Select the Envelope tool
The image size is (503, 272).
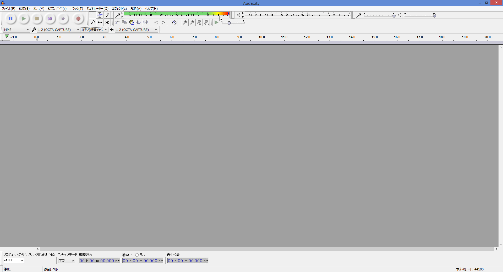100,15
